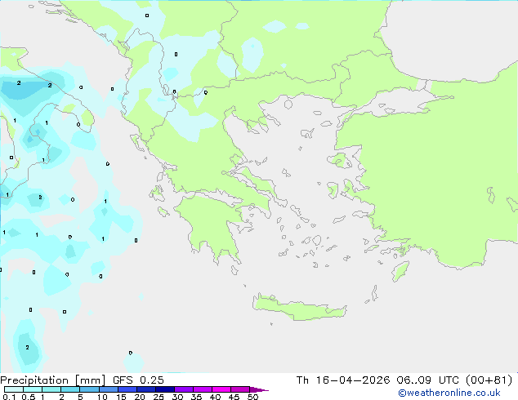Screen dimensions: 518x400
Task: Click the 06..09 UTC time text
Action: 428,380
